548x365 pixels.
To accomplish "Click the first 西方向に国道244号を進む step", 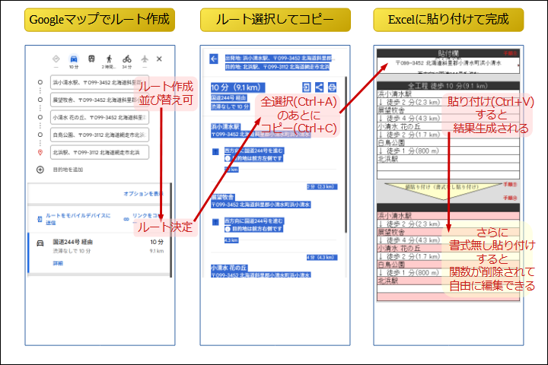I will (x=254, y=151).
